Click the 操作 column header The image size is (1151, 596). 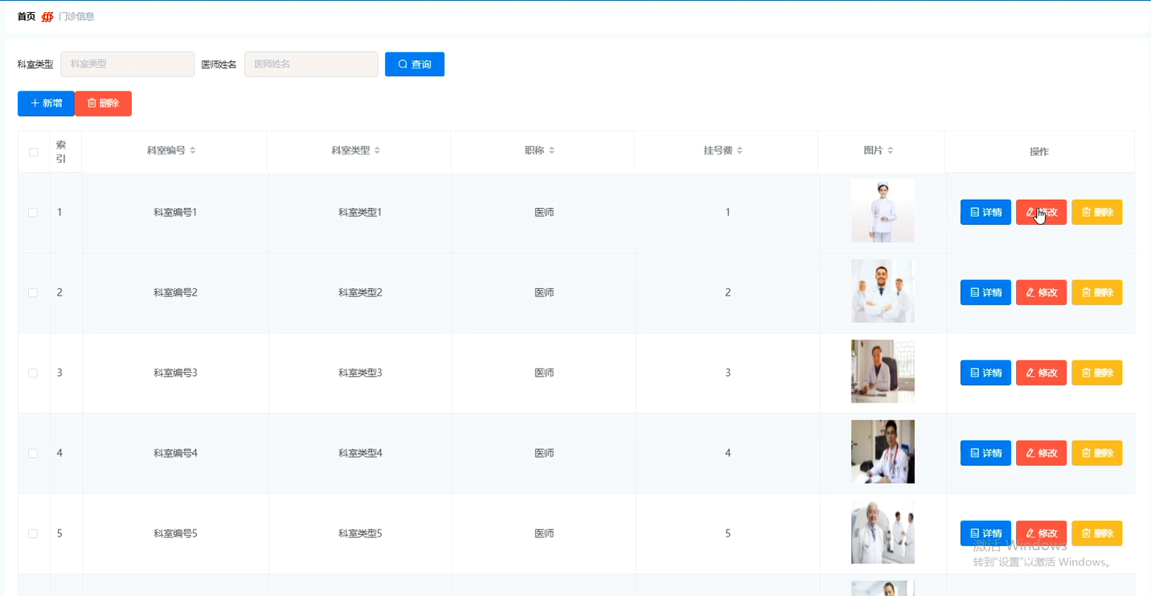pyautogui.click(x=1039, y=152)
